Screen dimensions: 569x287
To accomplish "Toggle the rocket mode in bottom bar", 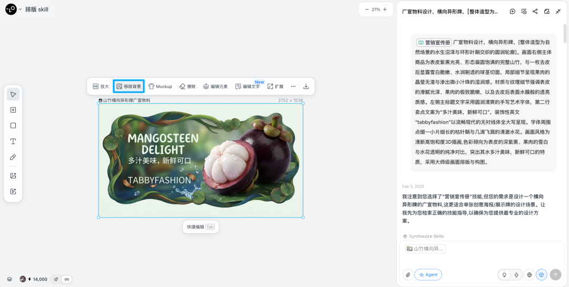I will (56, 279).
